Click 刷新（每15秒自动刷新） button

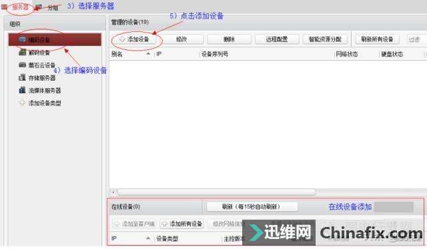[252, 206]
